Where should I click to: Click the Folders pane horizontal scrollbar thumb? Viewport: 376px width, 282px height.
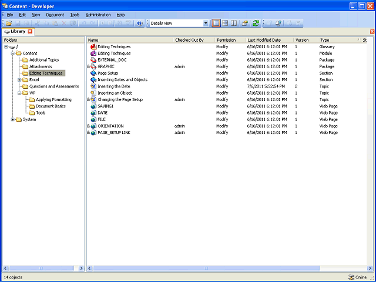(x=41, y=268)
